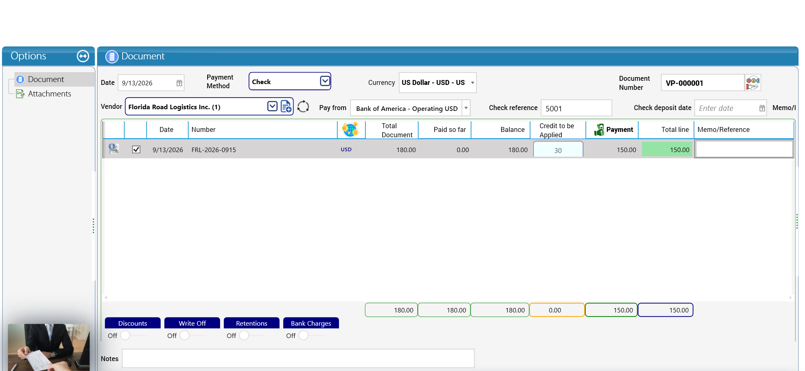Open the Date calendar picker icon
This screenshot has height=371, width=805.
pyautogui.click(x=179, y=83)
